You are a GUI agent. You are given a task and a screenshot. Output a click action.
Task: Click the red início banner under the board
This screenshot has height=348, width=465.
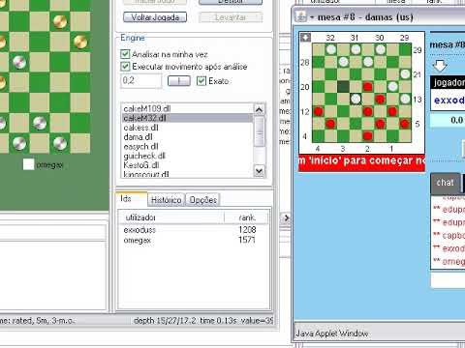point(361,162)
